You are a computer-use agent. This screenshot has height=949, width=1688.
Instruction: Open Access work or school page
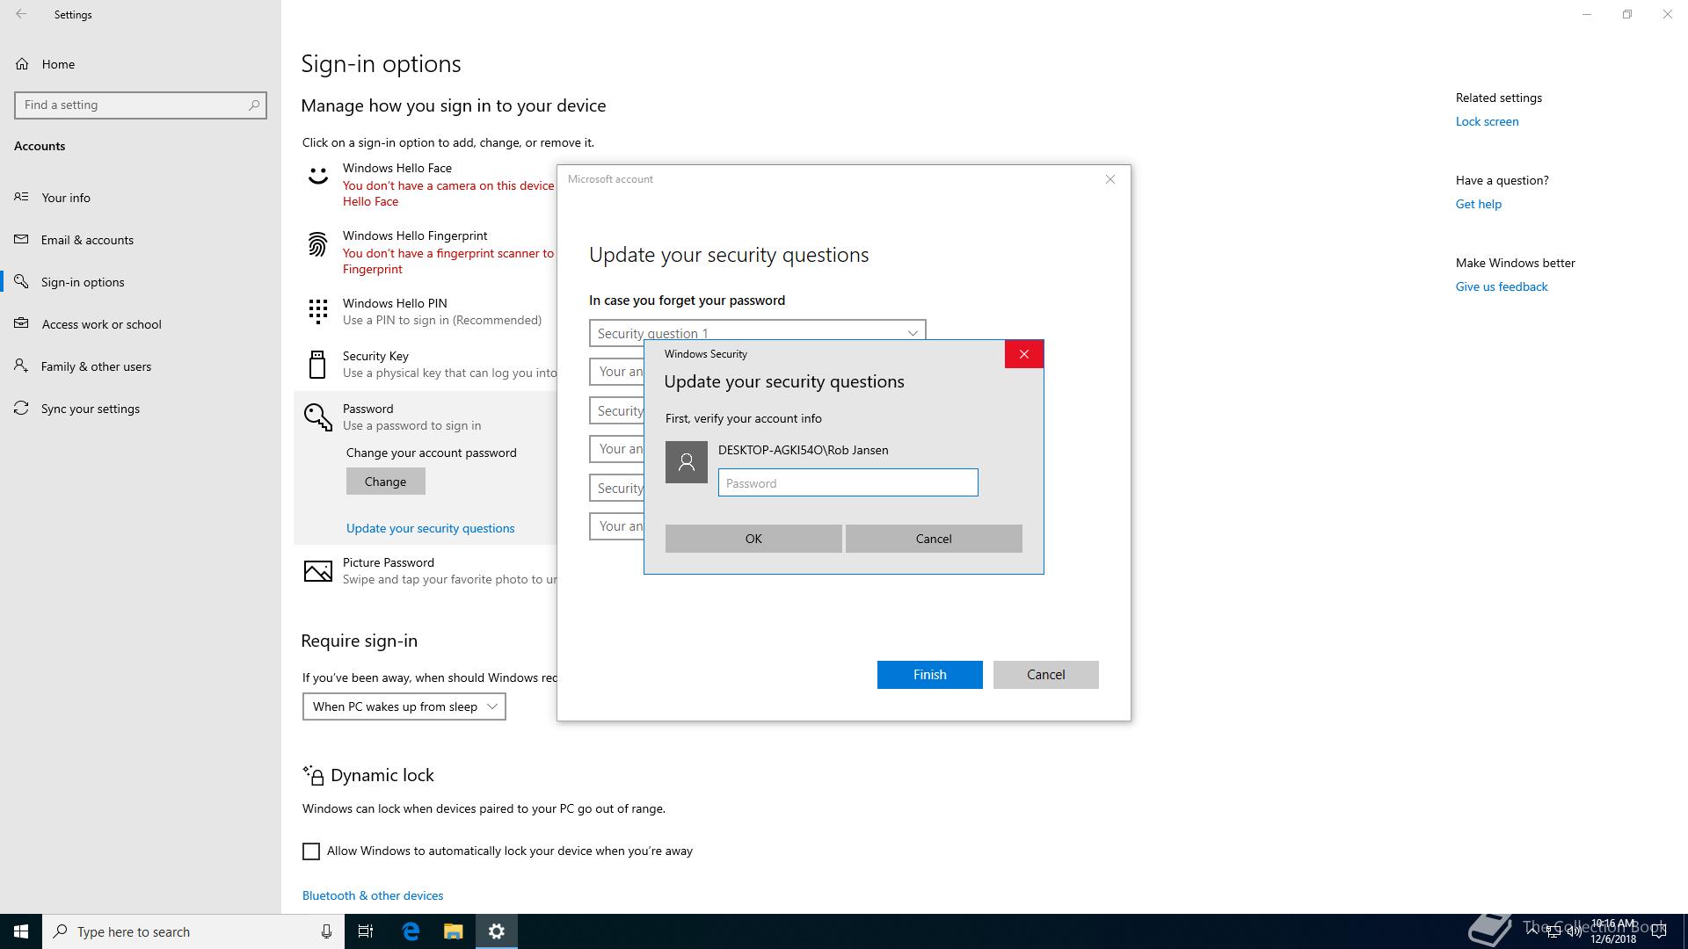(x=141, y=324)
